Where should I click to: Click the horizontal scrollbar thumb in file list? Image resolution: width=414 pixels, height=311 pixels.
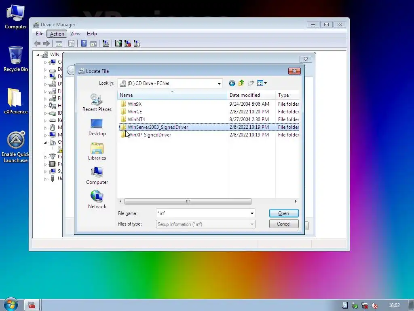188,202
